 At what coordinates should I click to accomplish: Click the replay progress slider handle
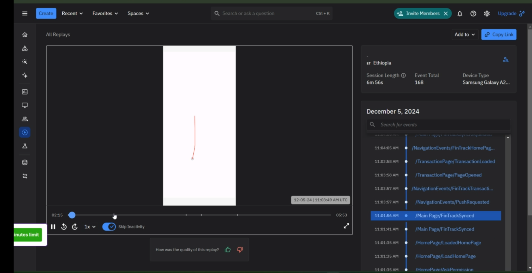click(72, 215)
